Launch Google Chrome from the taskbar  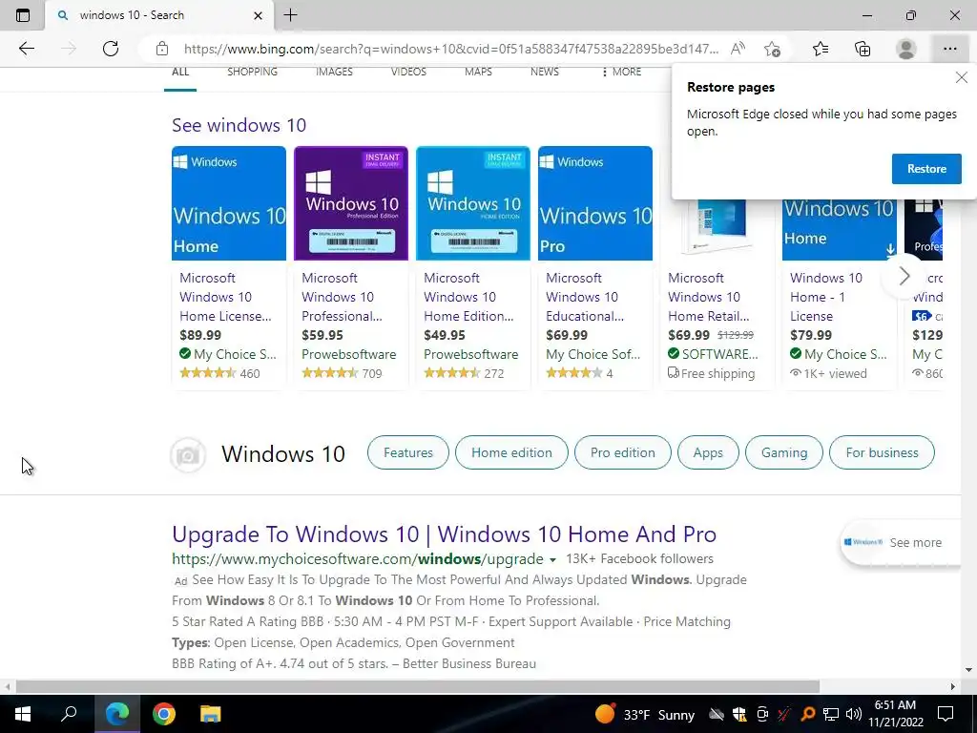[x=164, y=714]
